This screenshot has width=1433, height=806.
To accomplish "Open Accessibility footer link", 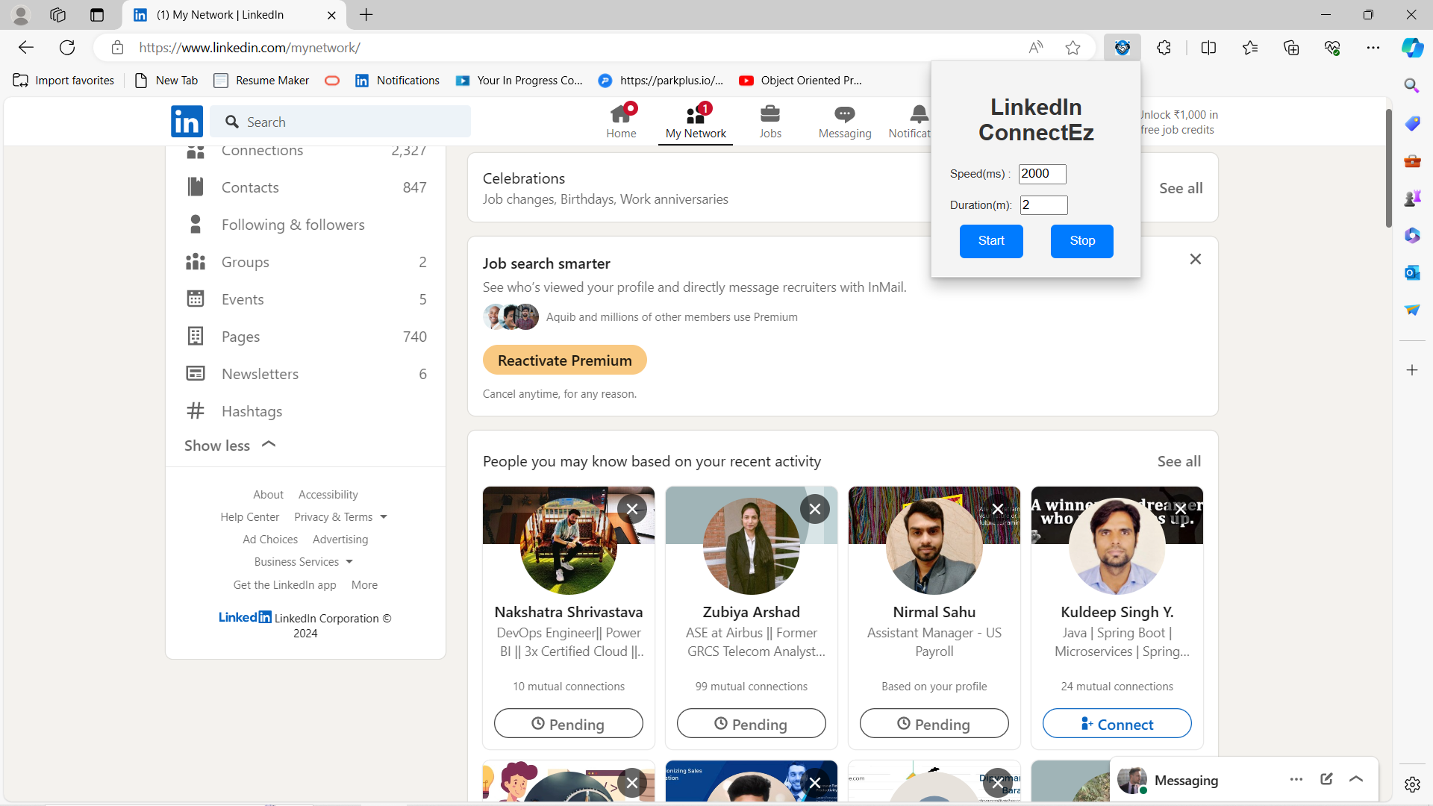I will click(x=328, y=495).
